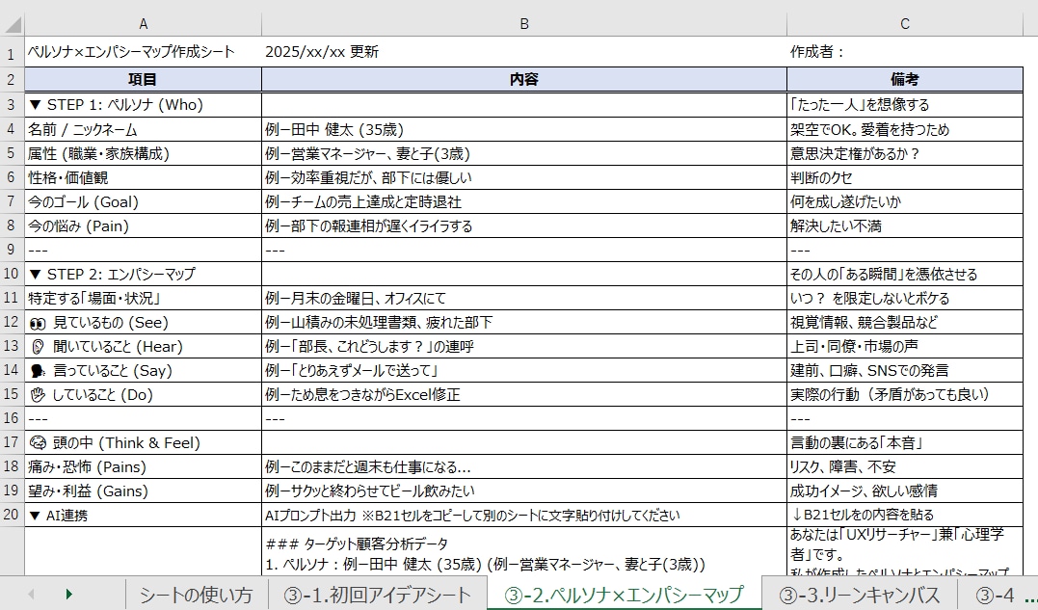Screen dimensions: 1038x610
Task: Select column C header
Action: click(x=905, y=24)
